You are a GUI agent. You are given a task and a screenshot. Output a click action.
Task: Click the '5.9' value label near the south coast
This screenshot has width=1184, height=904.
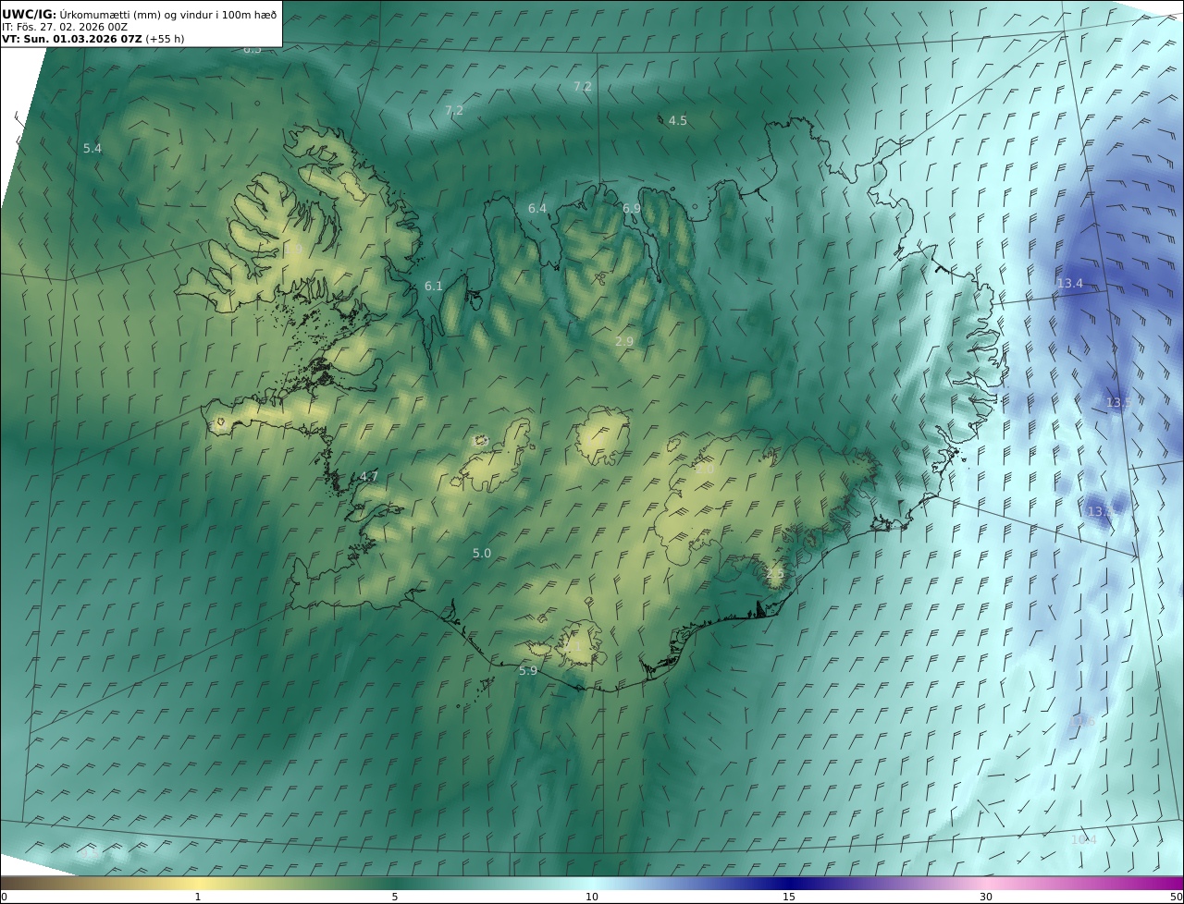coord(528,670)
